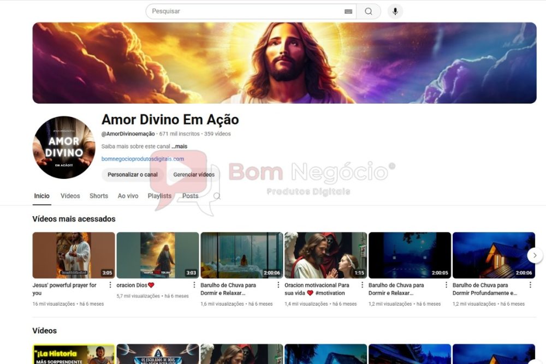The width and height of the screenshot is (546, 364).
Task: Click the "Vídeos" section heading
Action: click(45, 331)
